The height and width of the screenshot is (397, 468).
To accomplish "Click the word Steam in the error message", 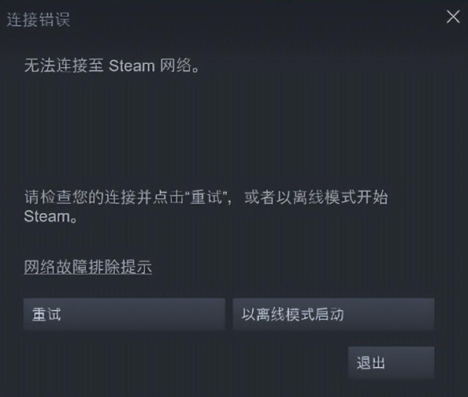I will (132, 66).
